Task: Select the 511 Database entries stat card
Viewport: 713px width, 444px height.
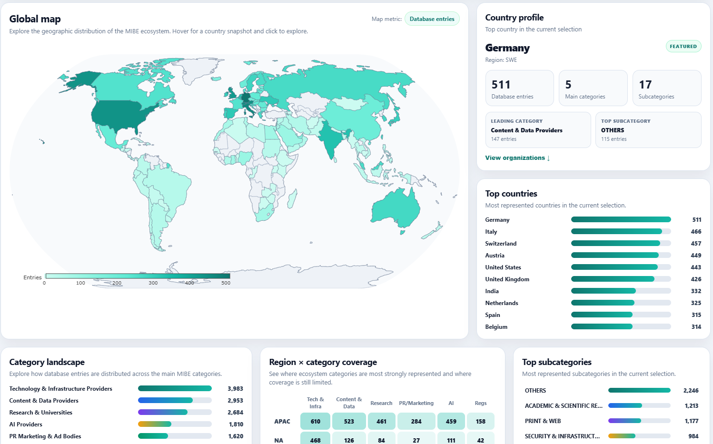Action: pyautogui.click(x=519, y=88)
